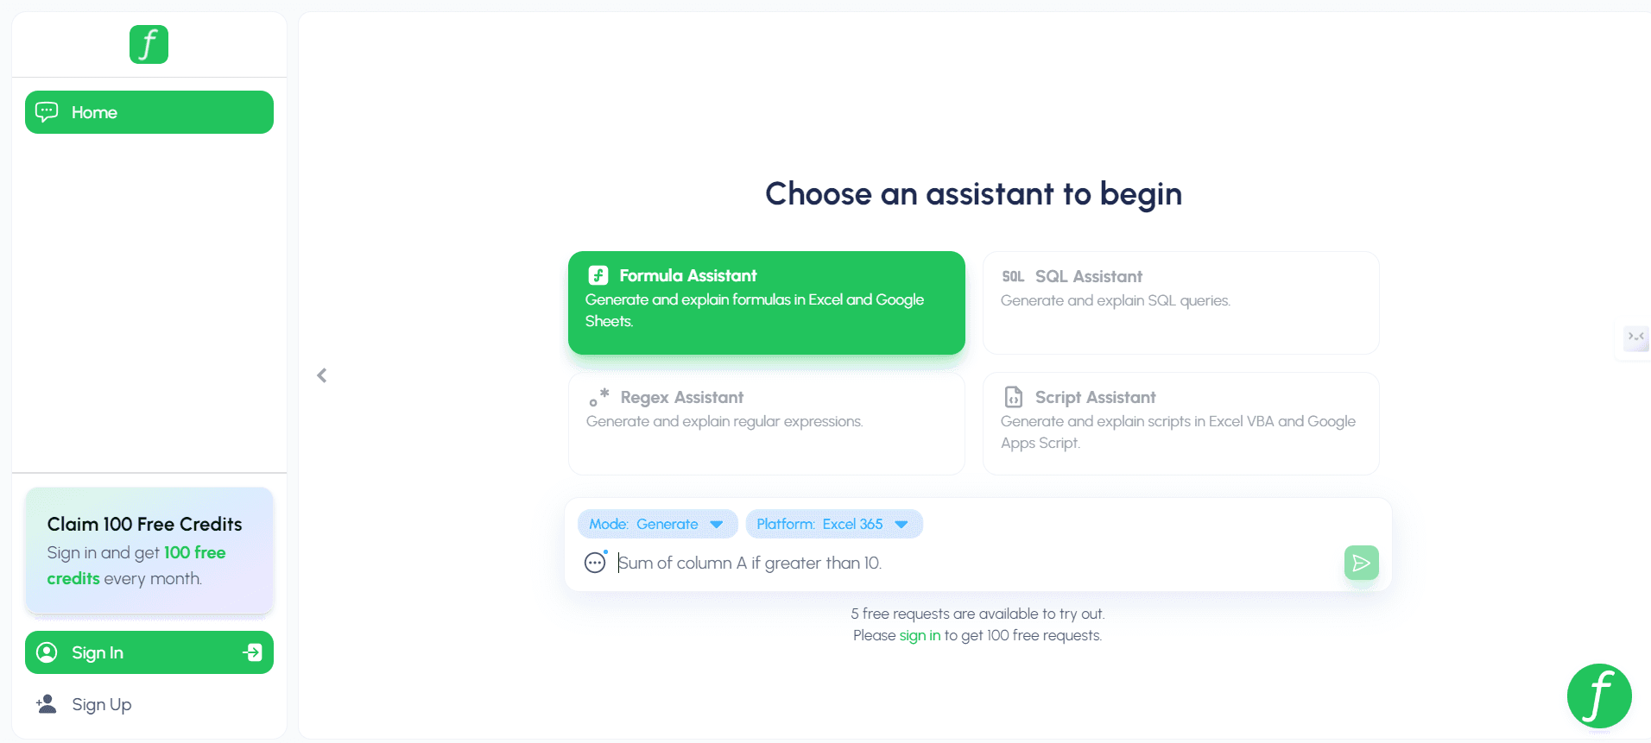Click the green Sign In button
1651x743 pixels.
click(x=149, y=652)
